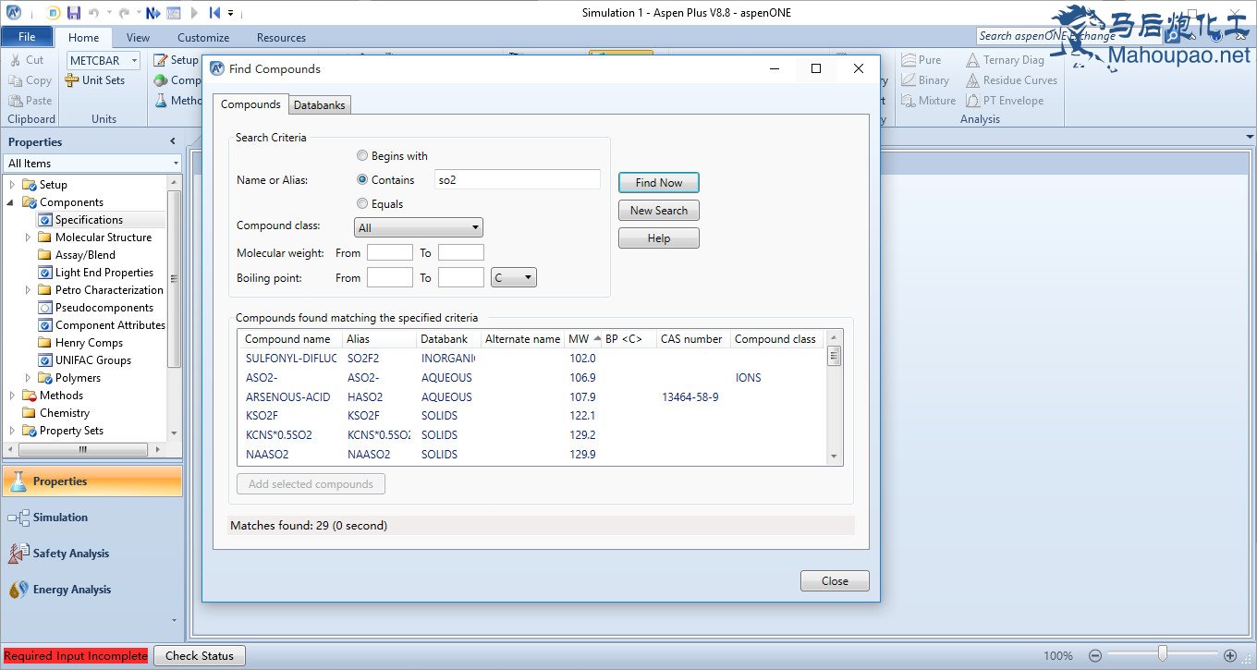Open the Compound class dropdown

(x=419, y=227)
